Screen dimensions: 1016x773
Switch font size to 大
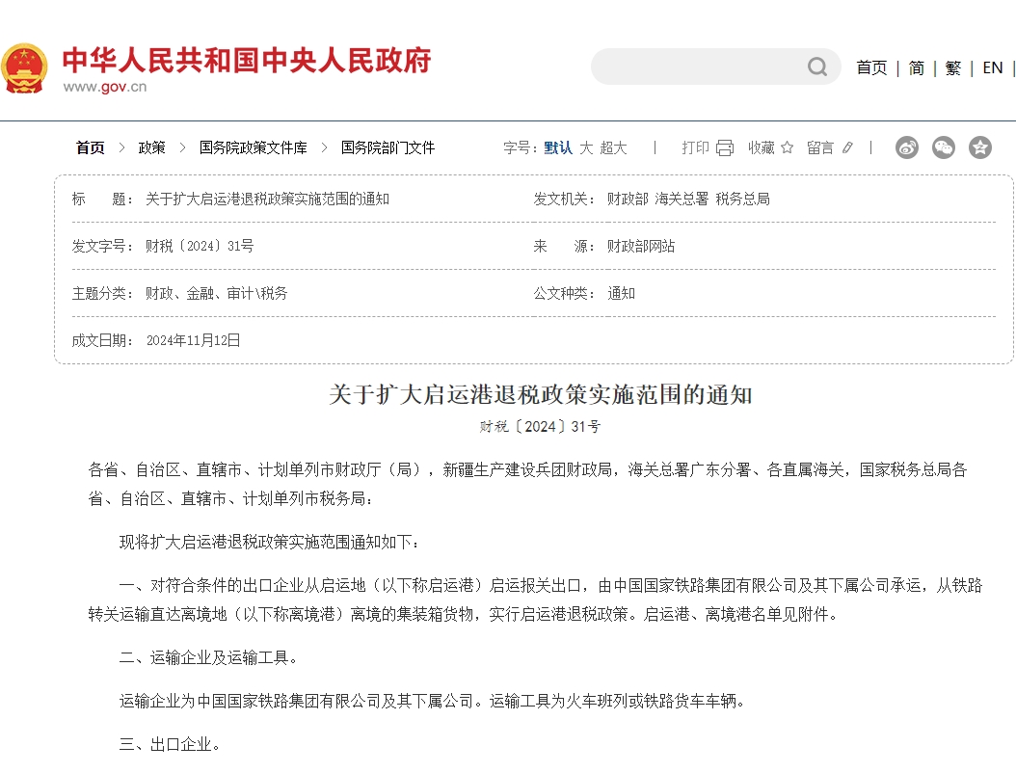click(586, 147)
